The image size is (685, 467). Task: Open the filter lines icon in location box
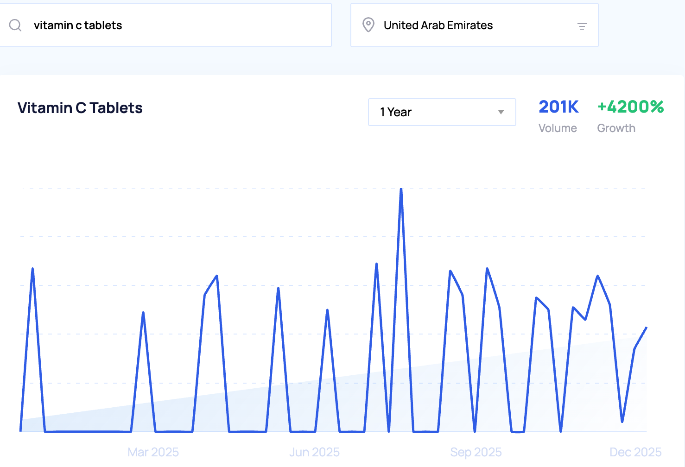(582, 26)
